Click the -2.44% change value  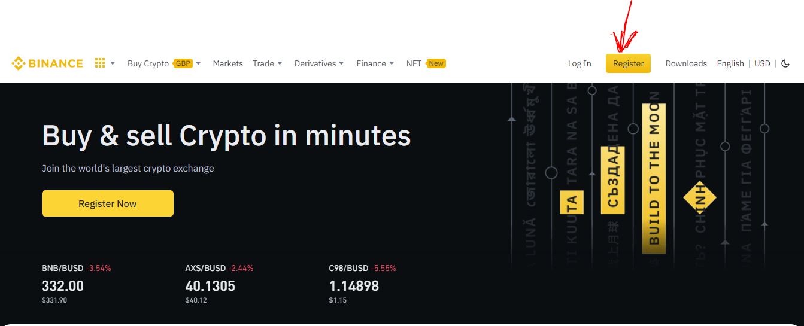(x=241, y=268)
